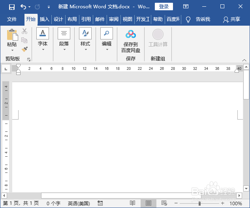Click 保存到百度网盘 cloud icon
Image resolution: width=250 pixels, height=208 pixels.
(x=131, y=34)
